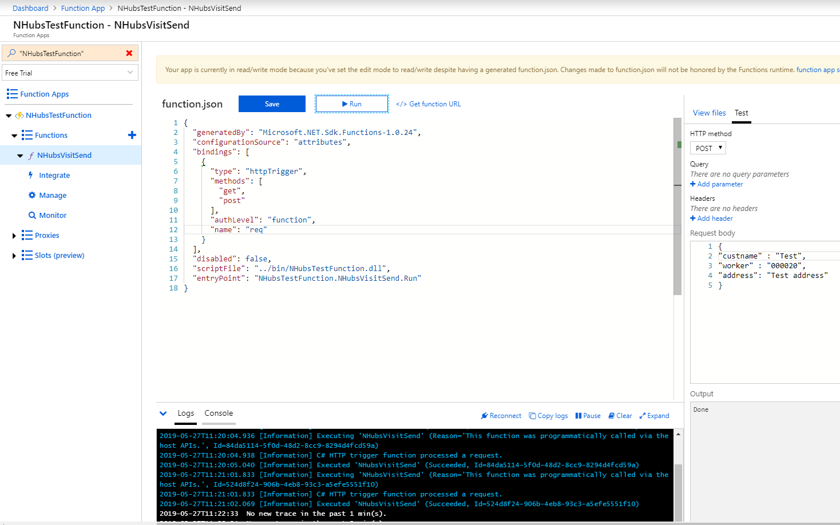
Task: Switch to the View files tab
Action: 709,113
